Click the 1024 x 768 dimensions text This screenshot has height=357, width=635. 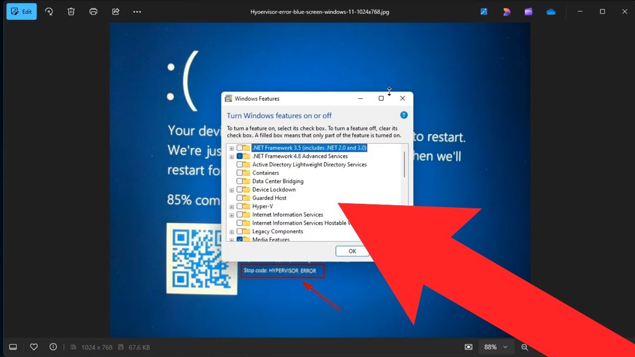point(97,348)
